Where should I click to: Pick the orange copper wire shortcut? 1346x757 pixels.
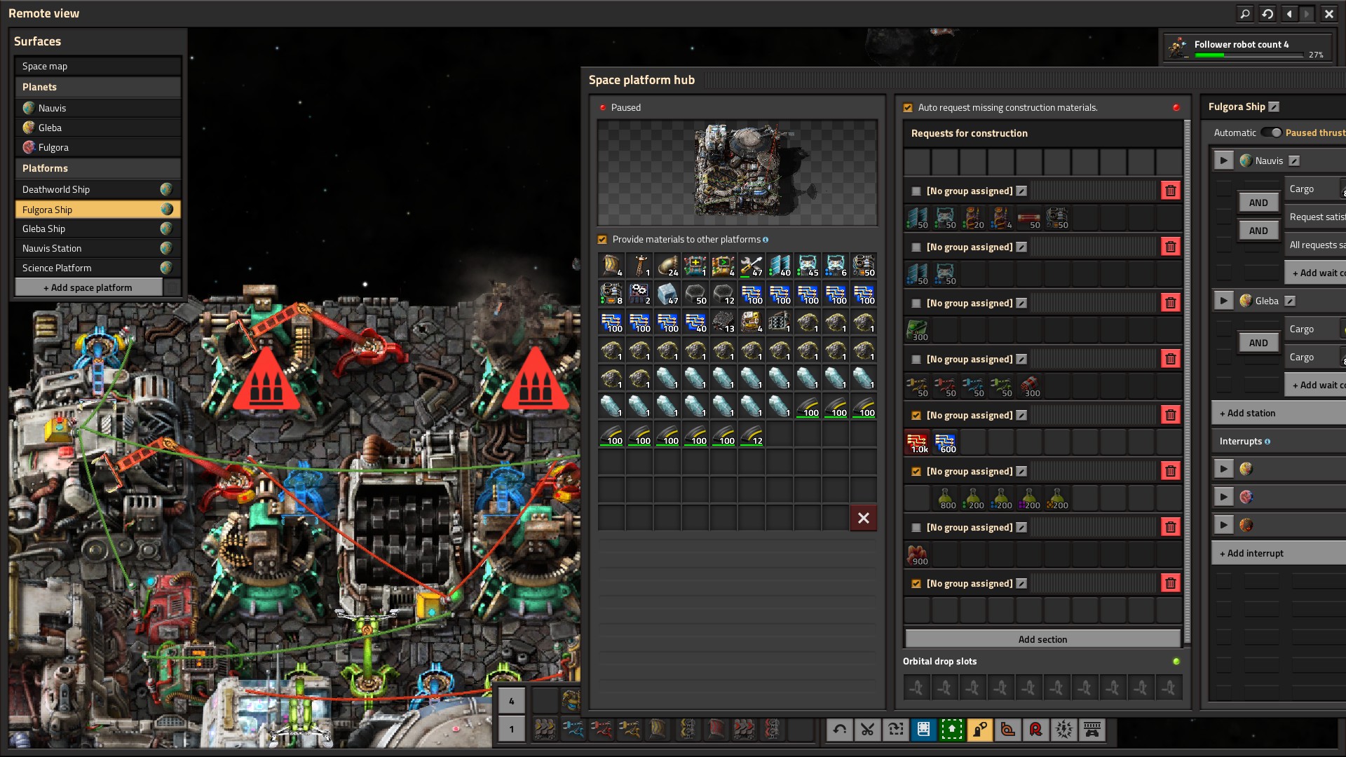pyautogui.click(x=1008, y=730)
